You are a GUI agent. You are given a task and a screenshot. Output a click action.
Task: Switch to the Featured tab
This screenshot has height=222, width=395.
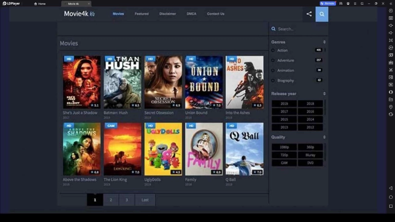tap(142, 13)
